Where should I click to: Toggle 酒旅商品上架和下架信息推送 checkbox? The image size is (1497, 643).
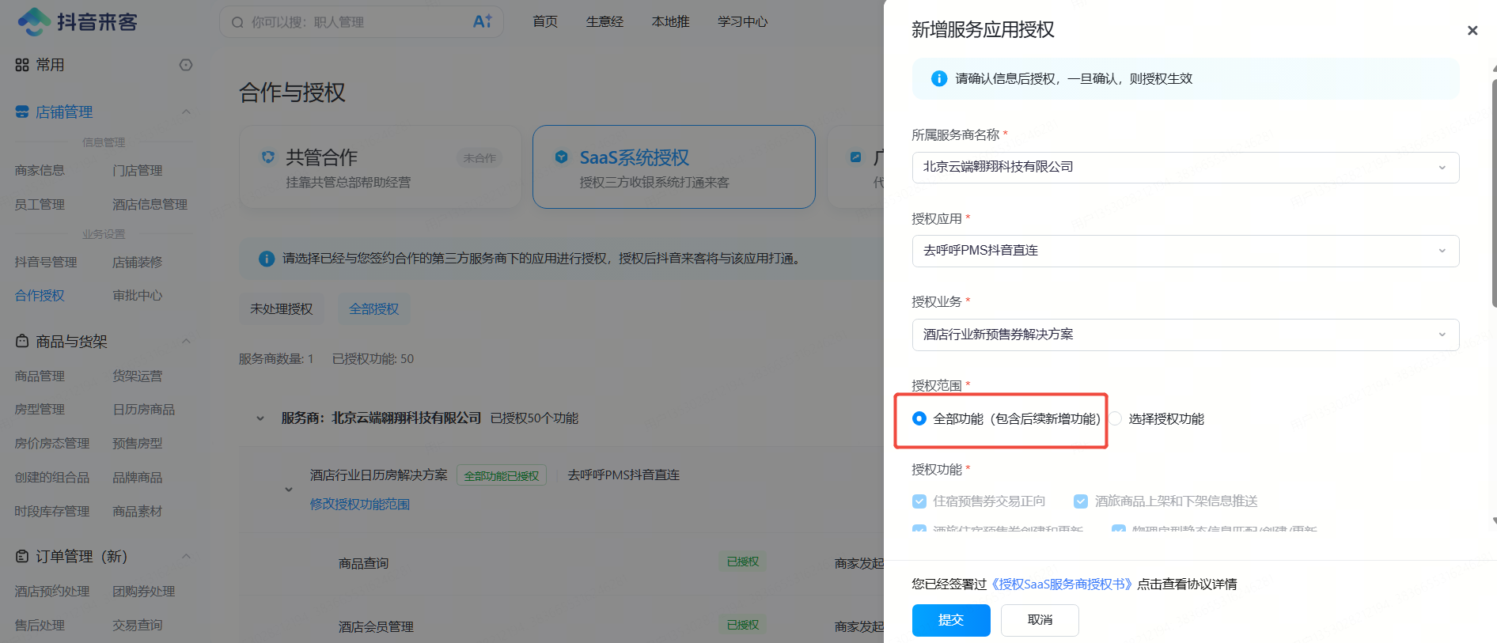(1081, 501)
